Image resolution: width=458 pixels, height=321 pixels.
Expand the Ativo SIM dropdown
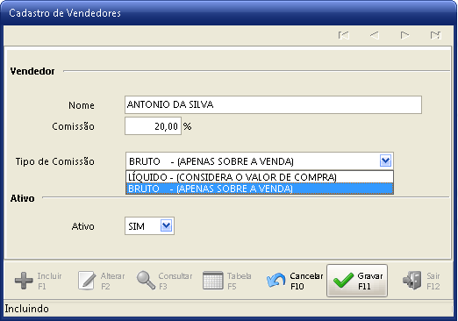coord(166,225)
